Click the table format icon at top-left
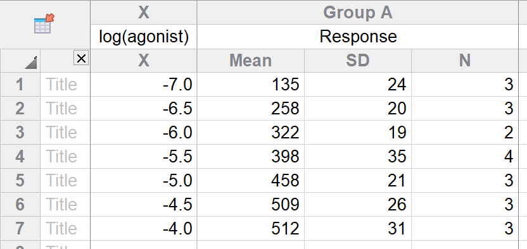 [44, 24]
